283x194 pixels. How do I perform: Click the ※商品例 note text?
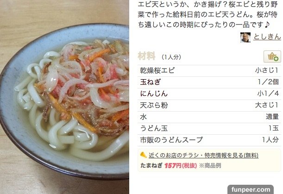(210, 165)
